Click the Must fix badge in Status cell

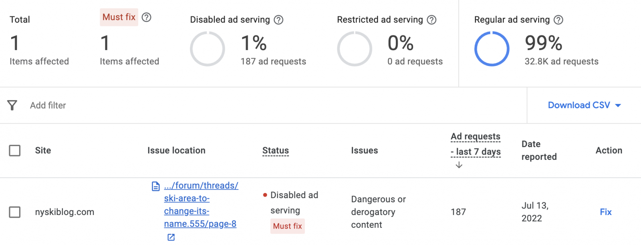click(x=287, y=226)
